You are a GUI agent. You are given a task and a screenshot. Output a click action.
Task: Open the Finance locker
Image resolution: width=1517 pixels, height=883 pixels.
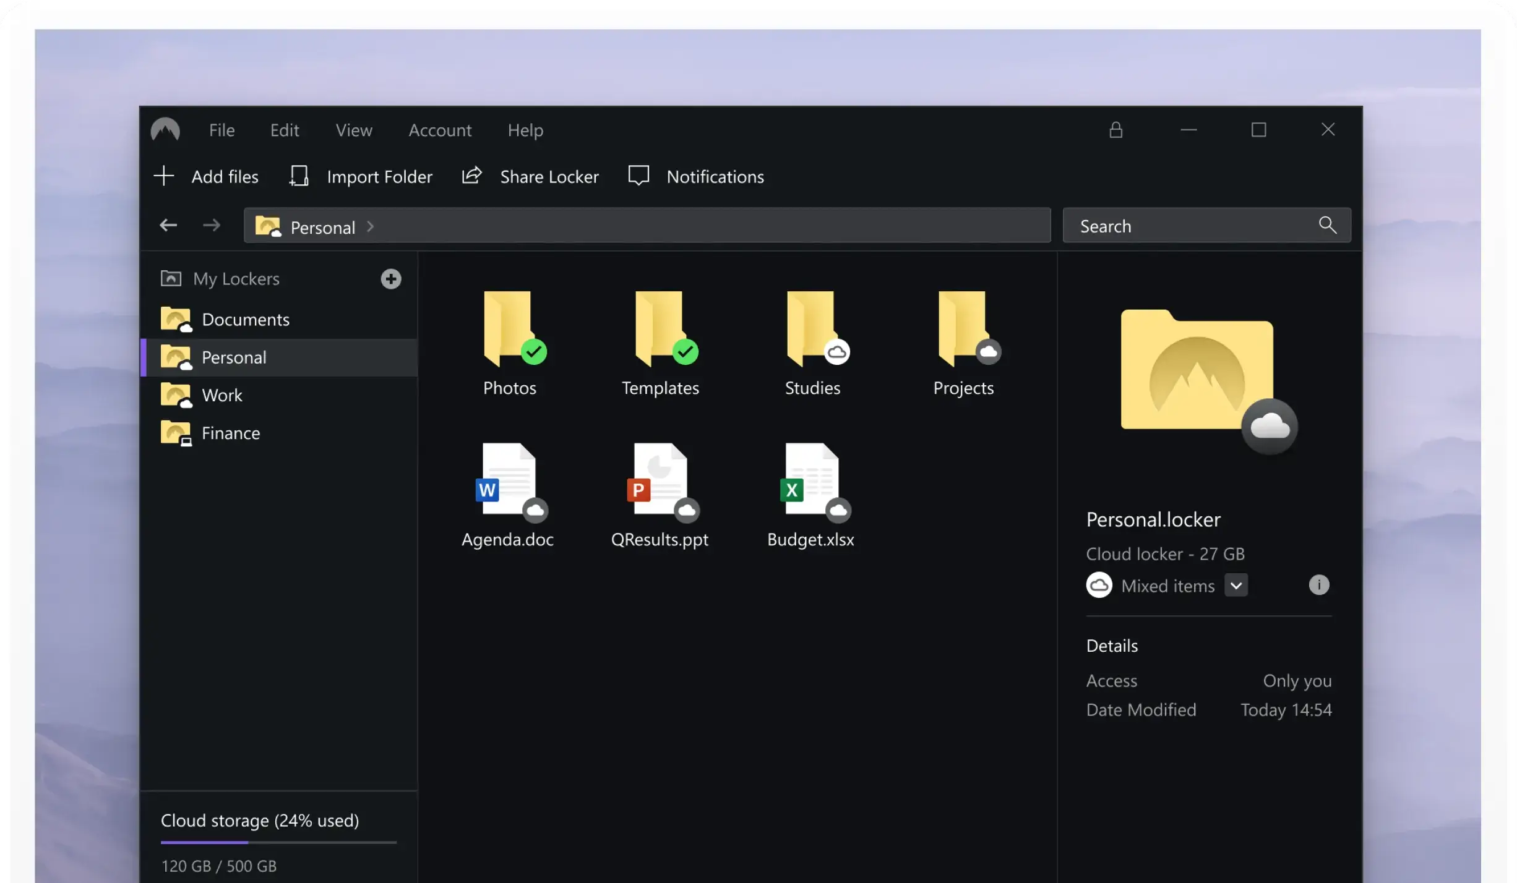point(231,433)
